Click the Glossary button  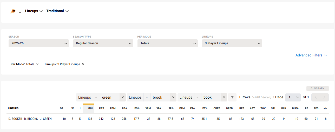pyautogui.click(x=317, y=89)
